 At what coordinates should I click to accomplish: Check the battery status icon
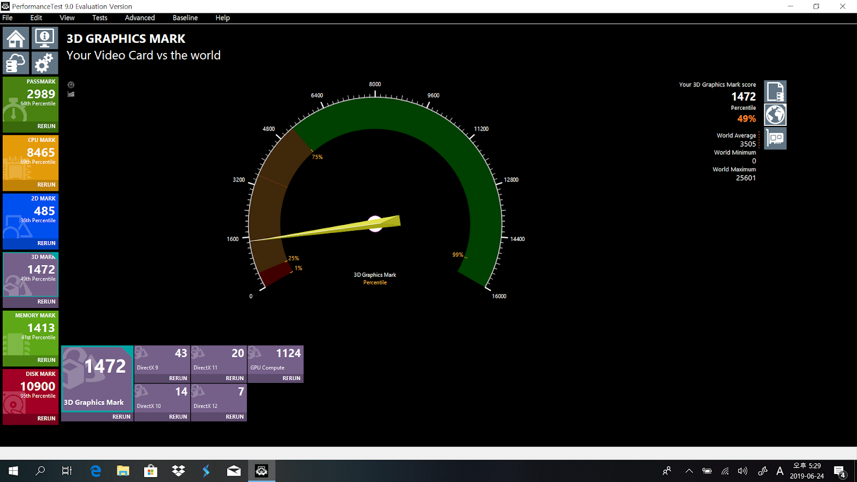[x=707, y=471]
